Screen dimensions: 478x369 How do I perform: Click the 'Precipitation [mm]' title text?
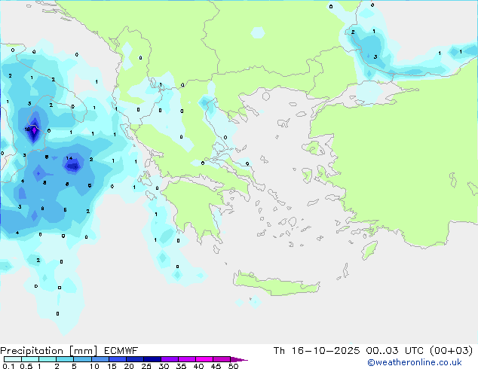coord(49,351)
